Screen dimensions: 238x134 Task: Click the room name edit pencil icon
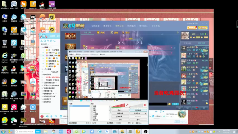click(141, 39)
